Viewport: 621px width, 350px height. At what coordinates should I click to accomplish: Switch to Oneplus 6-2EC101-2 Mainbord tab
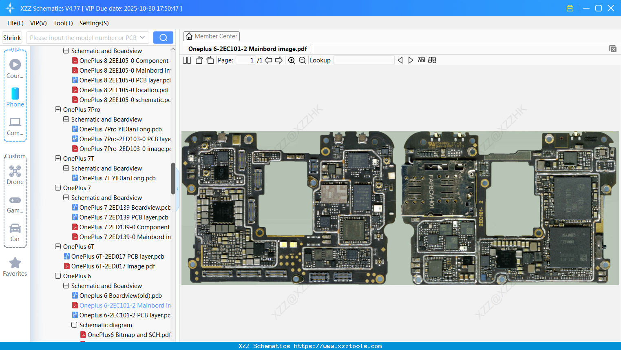247,49
